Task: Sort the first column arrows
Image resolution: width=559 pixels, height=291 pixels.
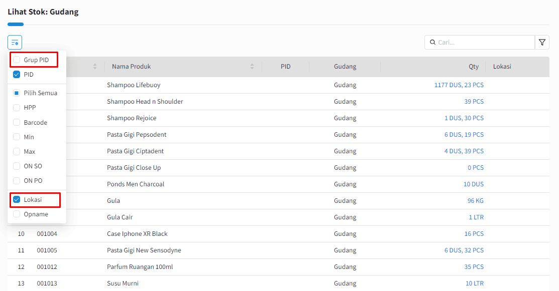Action: coord(95,67)
